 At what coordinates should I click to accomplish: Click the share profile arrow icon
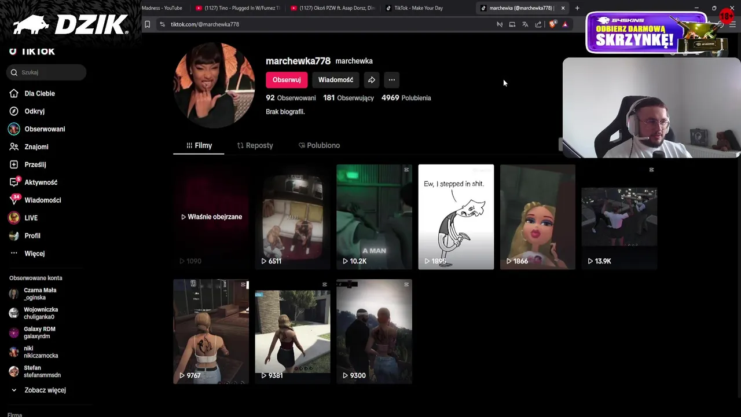coord(372,80)
